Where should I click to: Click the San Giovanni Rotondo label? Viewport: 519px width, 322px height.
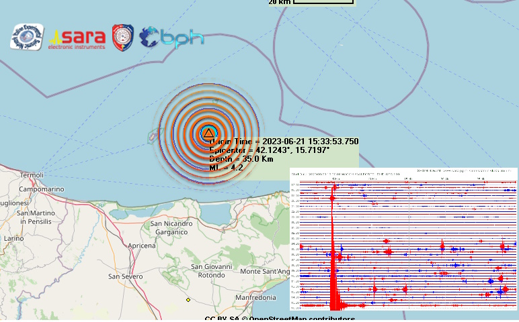pos(210,270)
